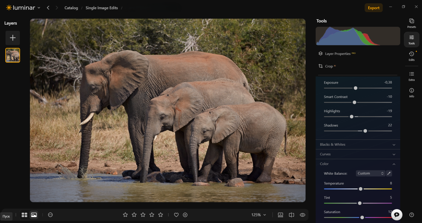Rate the image four stars
This screenshot has height=223, width=422.
pyautogui.click(x=152, y=215)
